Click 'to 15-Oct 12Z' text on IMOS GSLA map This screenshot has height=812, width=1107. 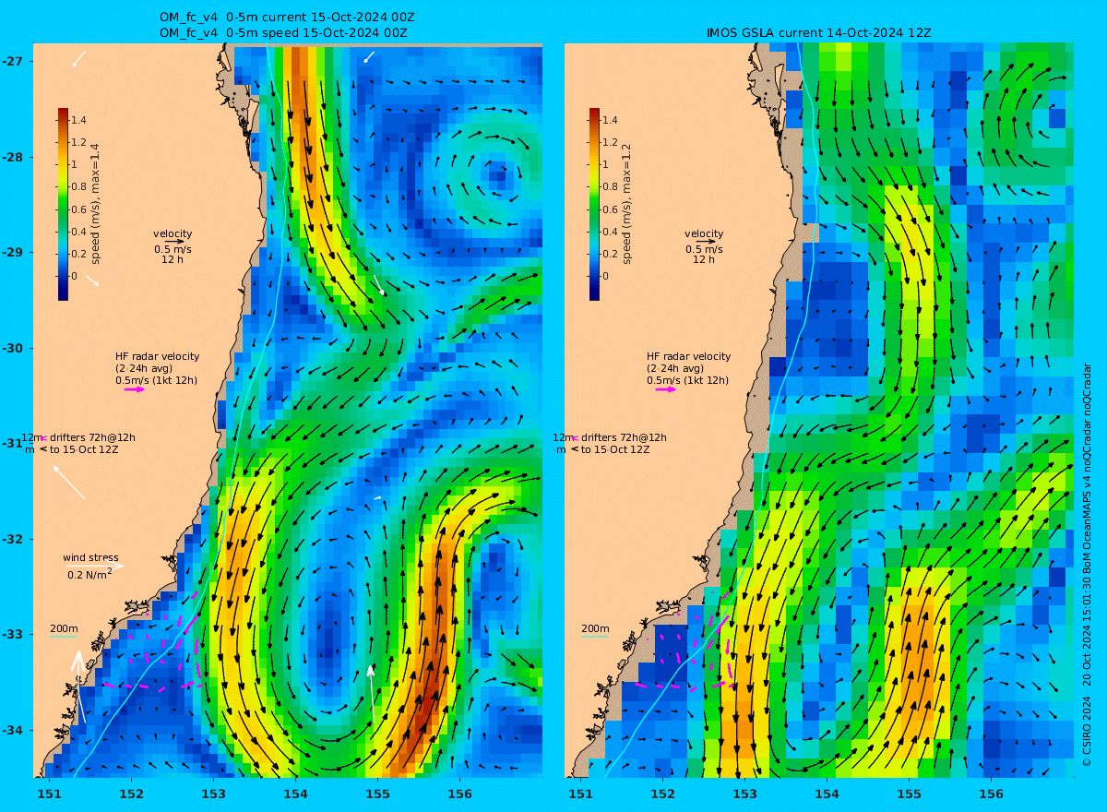[x=615, y=449]
